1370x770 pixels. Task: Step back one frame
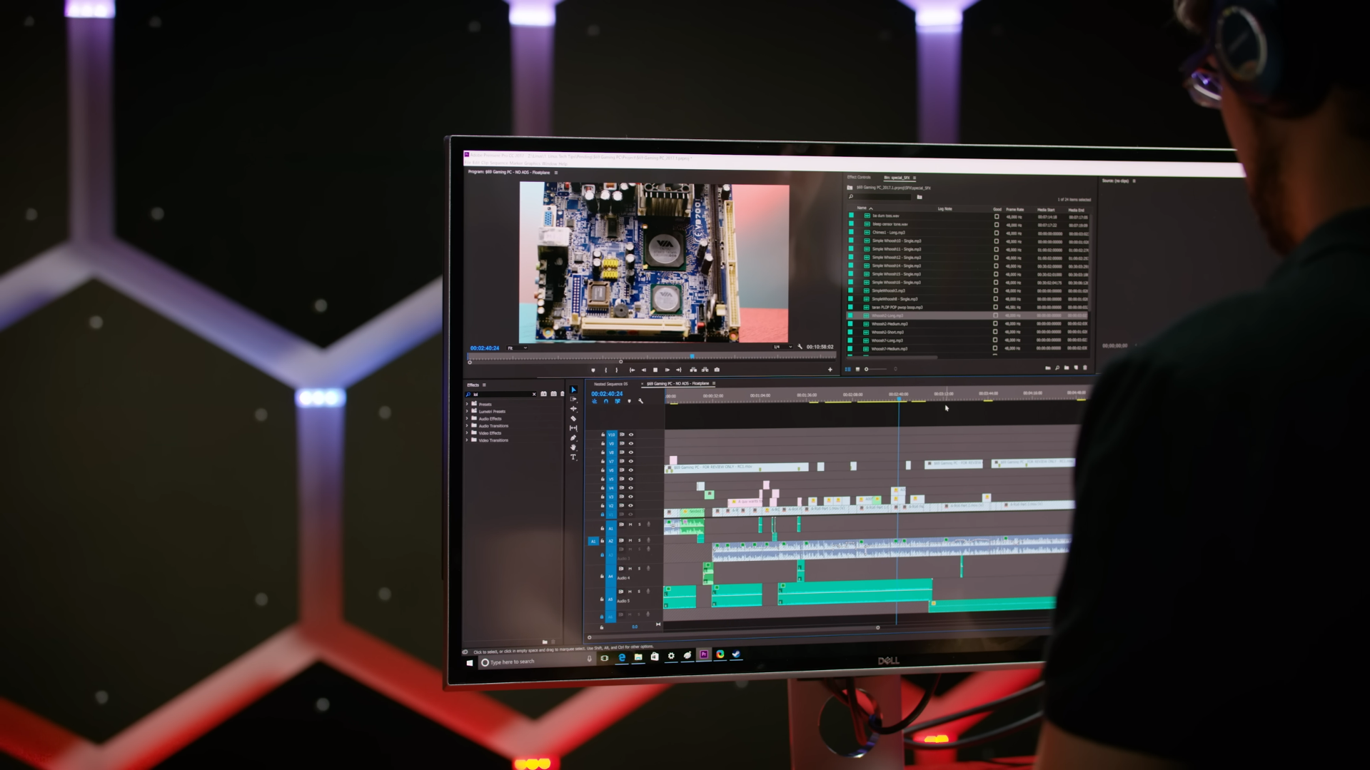(x=643, y=370)
